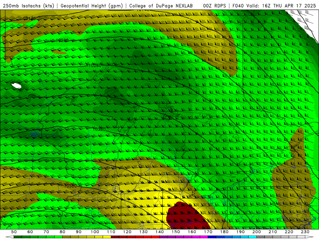Click the 10500 height contour label
The width and height of the screenshot is (319, 239).
tap(71, 186)
